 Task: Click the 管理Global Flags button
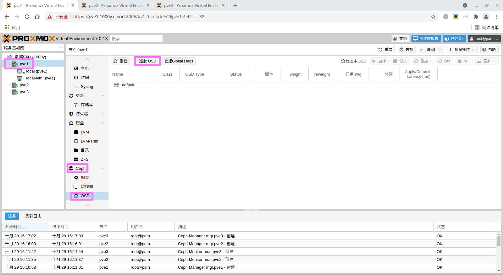[179, 61]
